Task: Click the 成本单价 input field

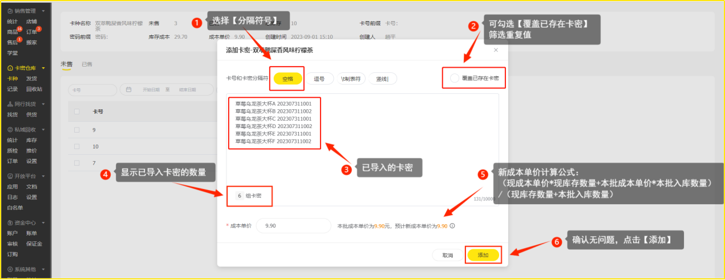Action: click(x=293, y=226)
